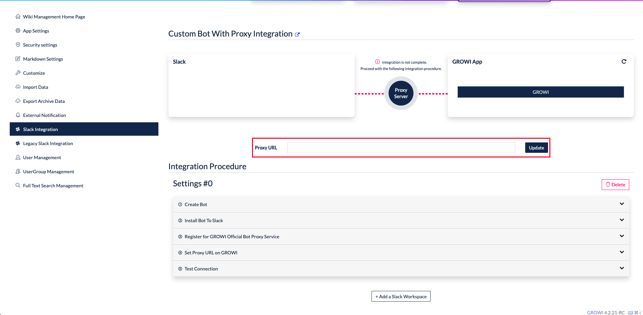Click the warning icon next to Integration is not complete

(x=378, y=62)
